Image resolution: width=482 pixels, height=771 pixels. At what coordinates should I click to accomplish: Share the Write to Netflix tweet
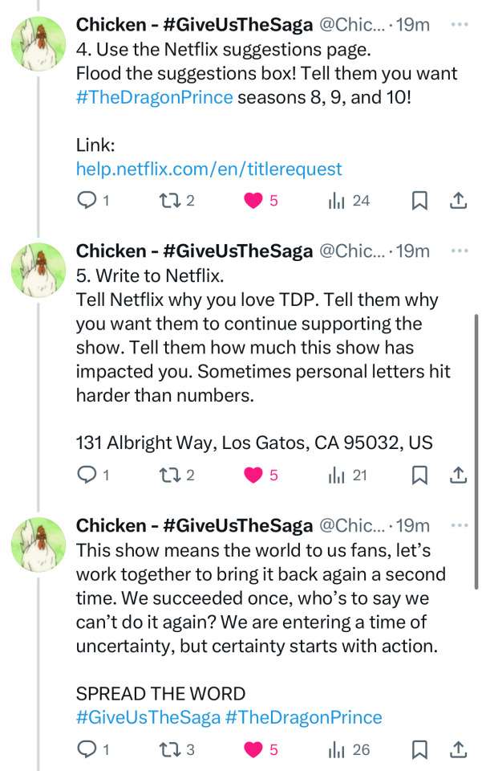point(458,475)
